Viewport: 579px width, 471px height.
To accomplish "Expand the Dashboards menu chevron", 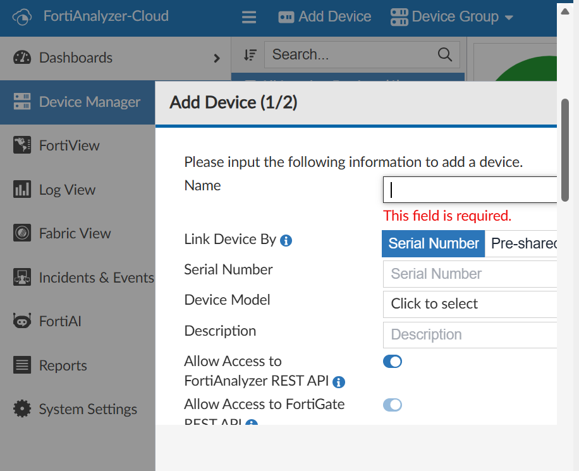I will pyautogui.click(x=217, y=58).
